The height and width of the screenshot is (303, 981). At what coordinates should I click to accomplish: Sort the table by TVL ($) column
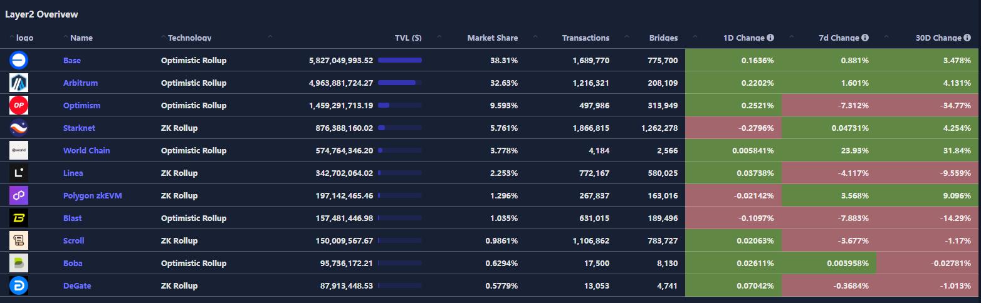(407, 38)
